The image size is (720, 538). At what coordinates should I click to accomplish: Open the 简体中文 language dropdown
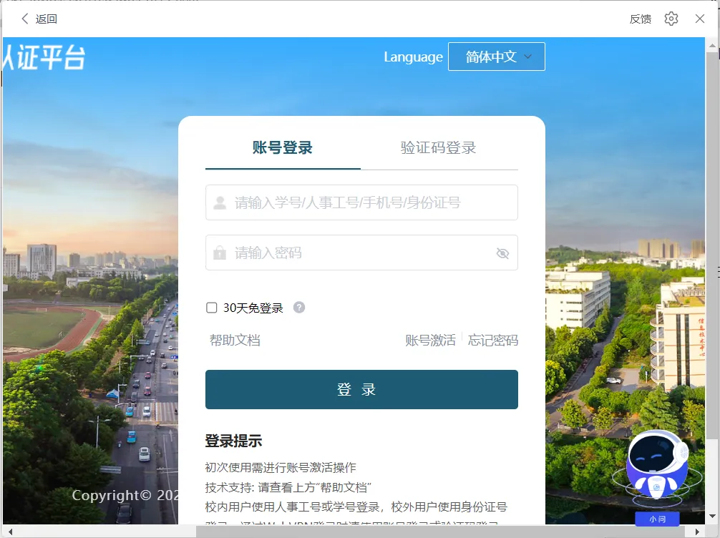497,57
